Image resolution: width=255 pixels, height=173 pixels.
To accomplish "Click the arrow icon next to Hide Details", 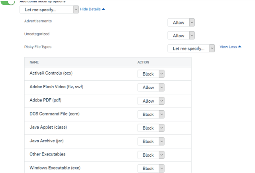I will click(x=104, y=9).
